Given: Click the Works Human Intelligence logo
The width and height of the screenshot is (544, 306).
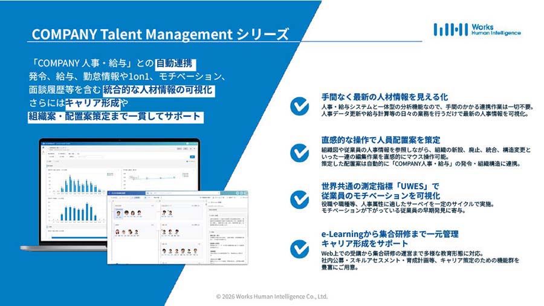Looking at the screenshot, I should [x=477, y=30].
